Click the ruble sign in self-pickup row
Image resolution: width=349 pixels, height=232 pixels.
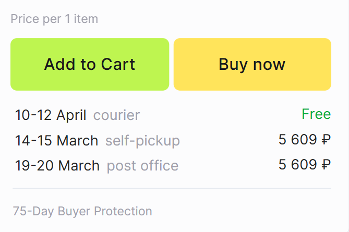pyautogui.click(x=326, y=140)
